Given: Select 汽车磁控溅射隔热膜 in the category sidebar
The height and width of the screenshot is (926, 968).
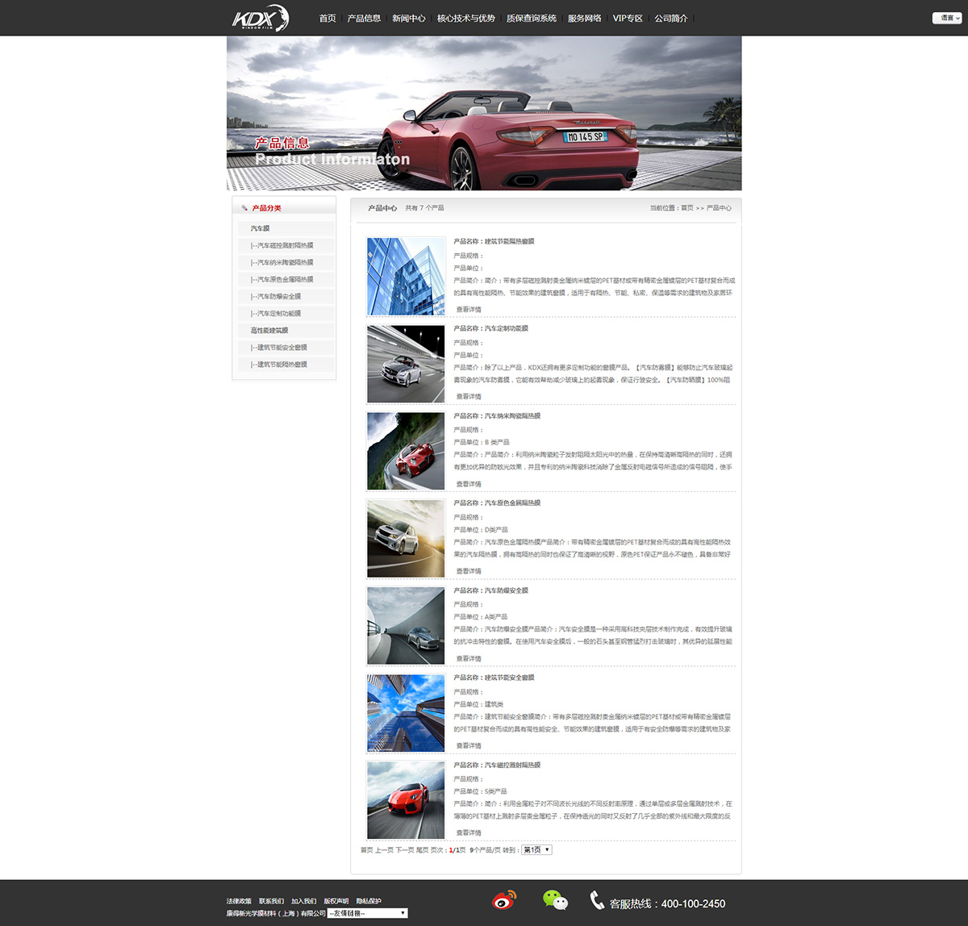Looking at the screenshot, I should click(x=284, y=245).
